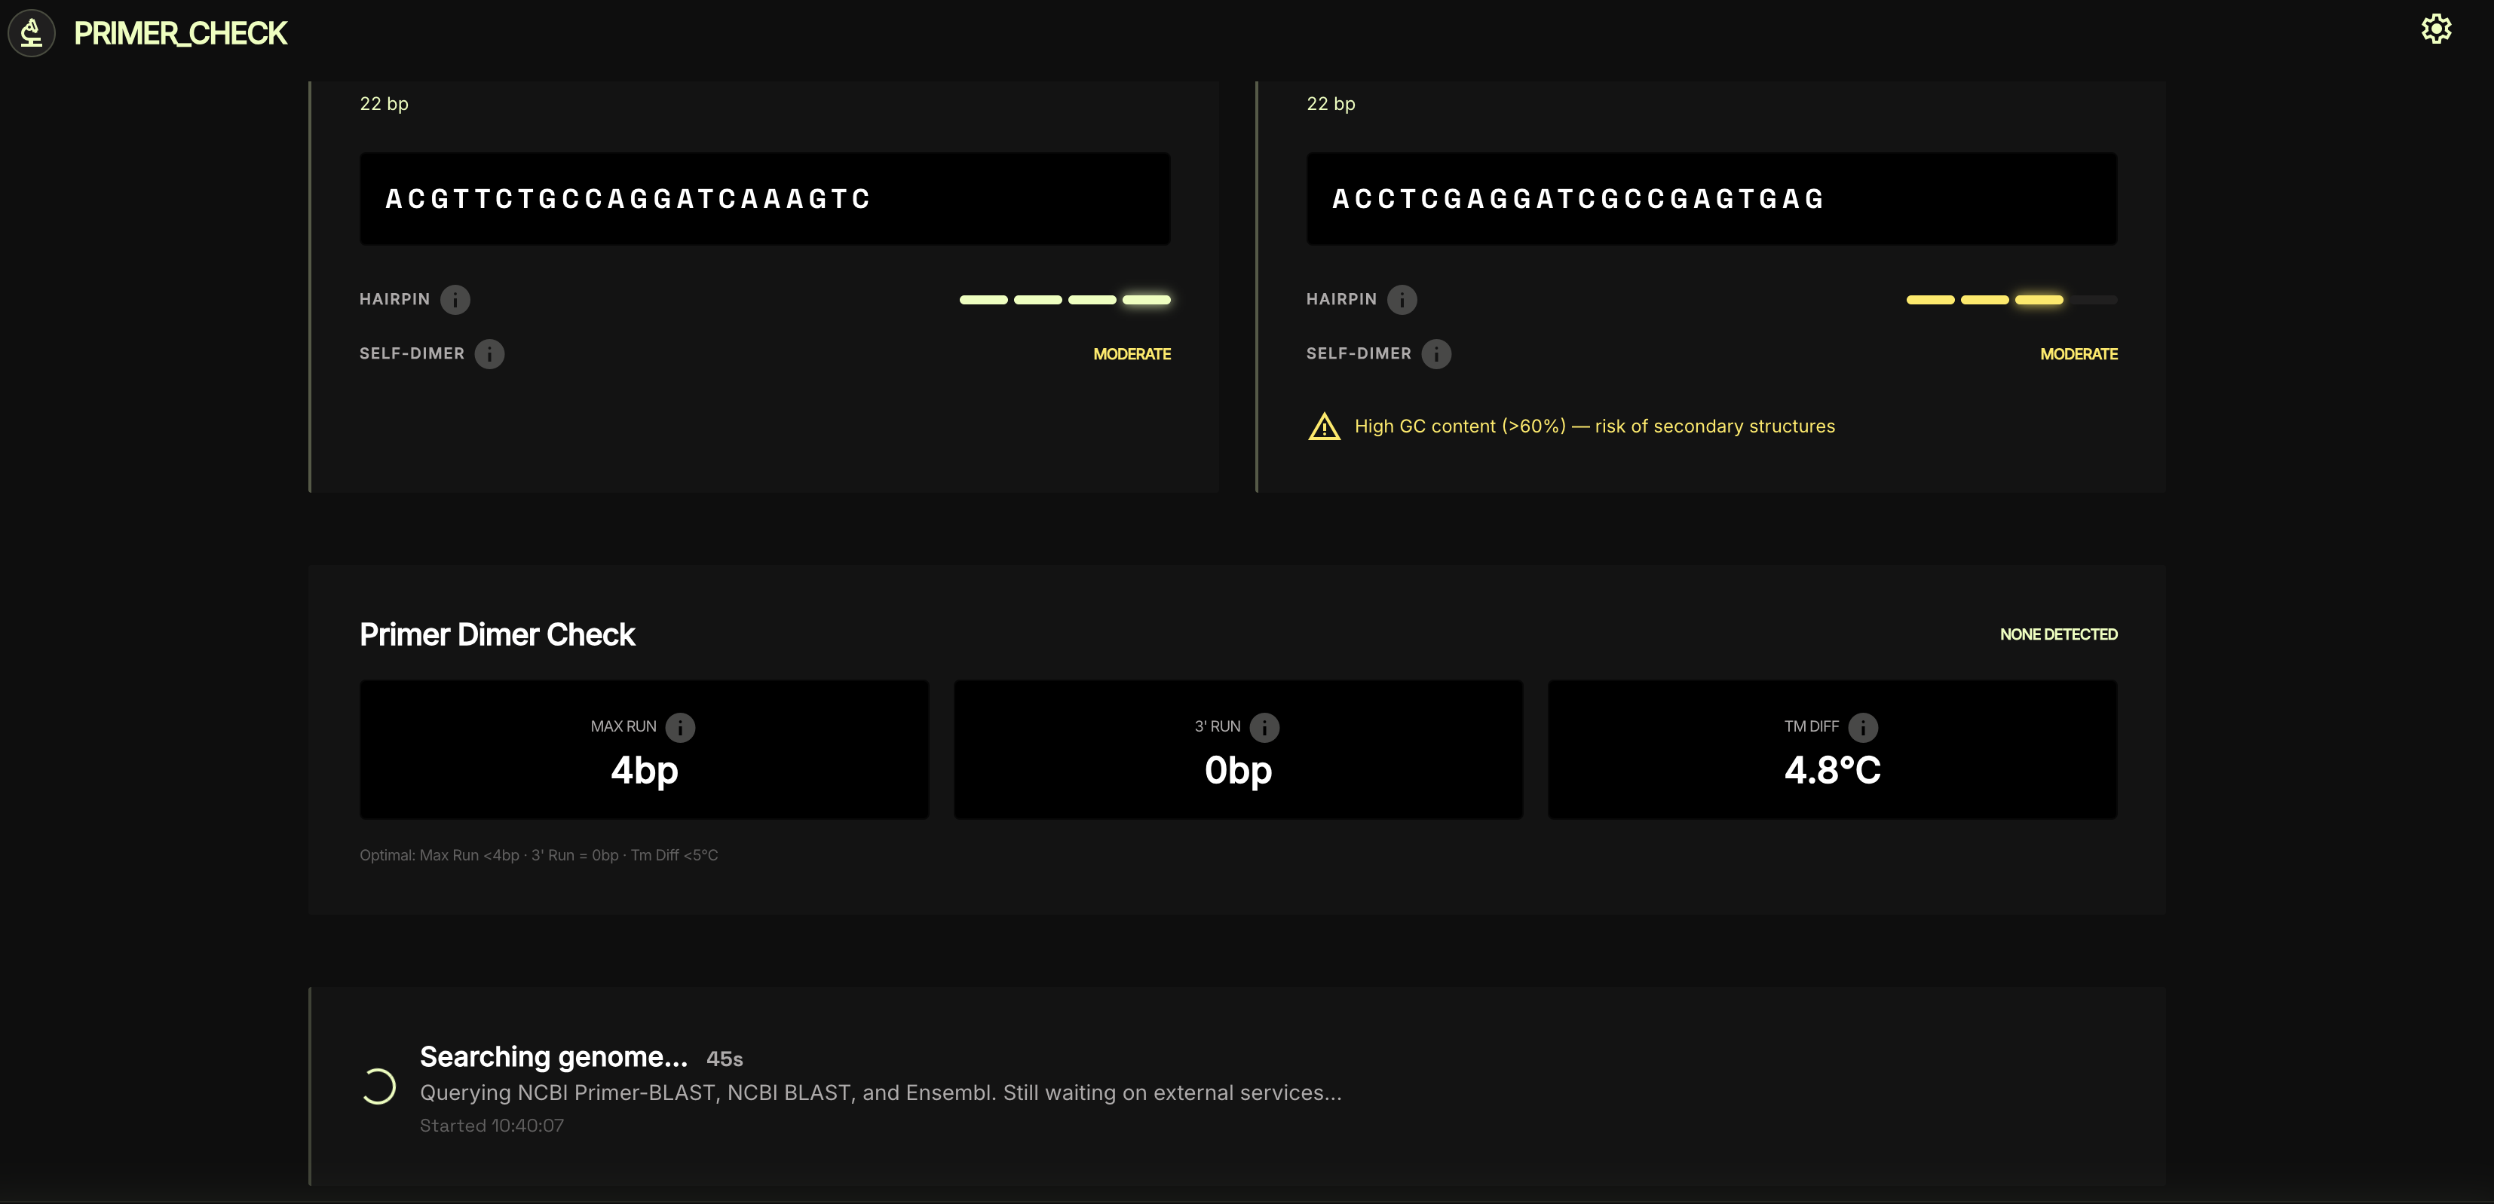The width and height of the screenshot is (2494, 1204).
Task: Show info for 3' RUN metric
Action: tap(1264, 727)
